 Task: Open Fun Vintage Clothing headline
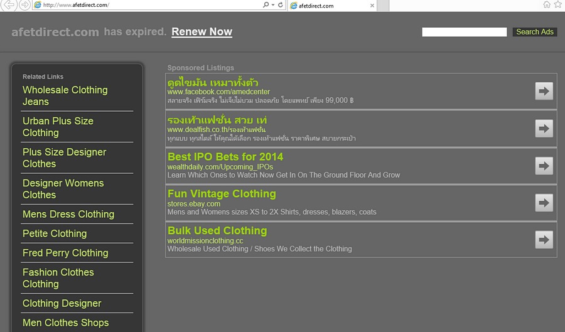coord(222,194)
